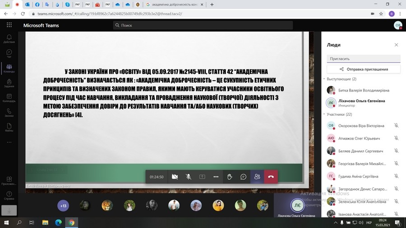
Task: Select participant Гудима Аміна Сергіївна
Action: pos(359,176)
